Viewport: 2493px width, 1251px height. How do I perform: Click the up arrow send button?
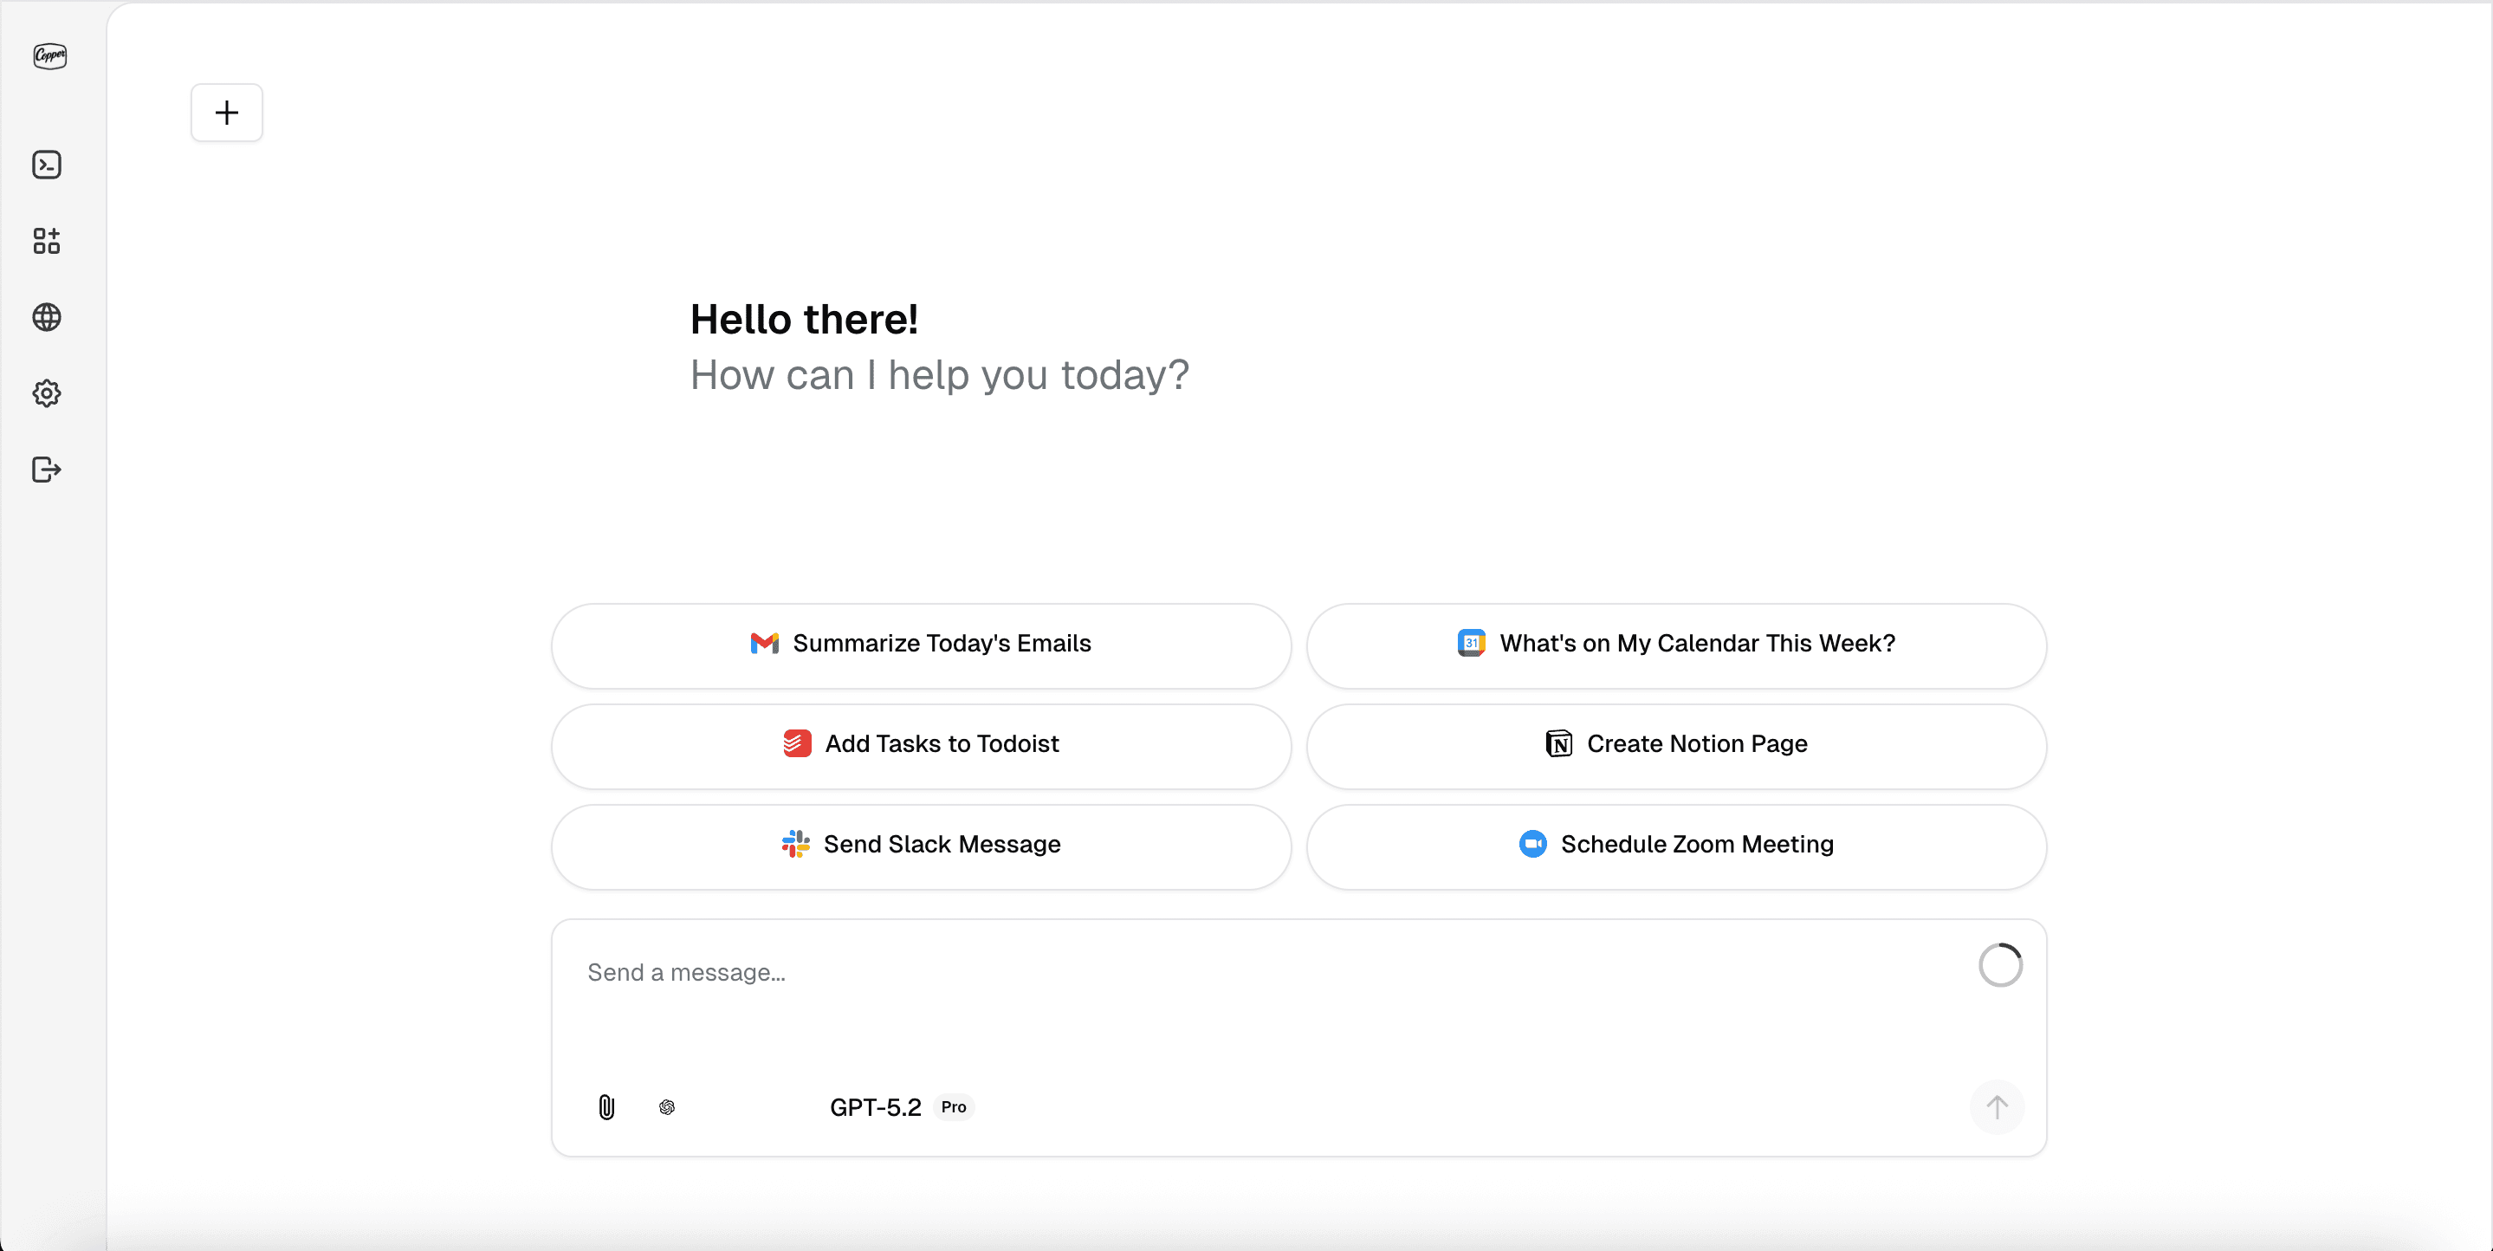pos(1996,1106)
